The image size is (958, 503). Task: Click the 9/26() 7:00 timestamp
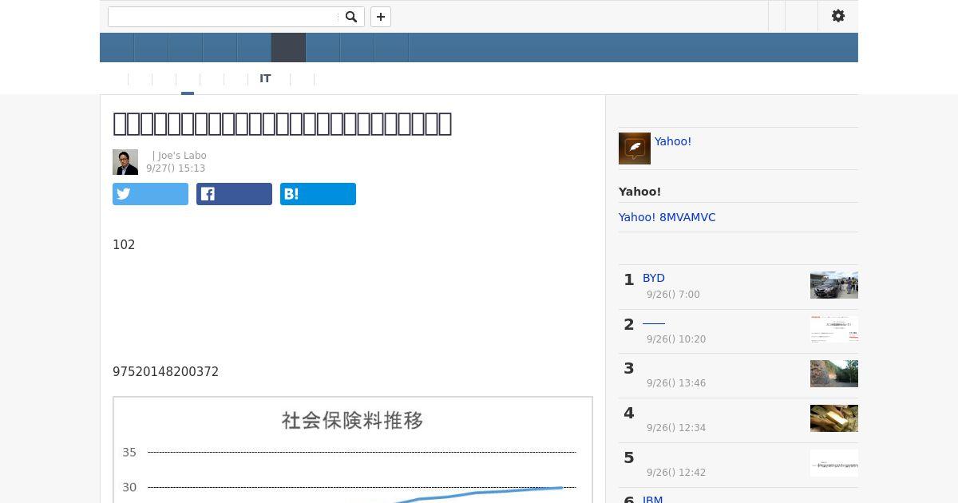click(x=673, y=295)
